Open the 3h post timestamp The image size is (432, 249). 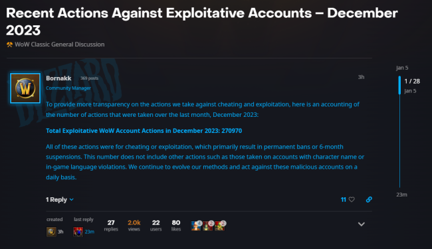[x=361, y=77]
